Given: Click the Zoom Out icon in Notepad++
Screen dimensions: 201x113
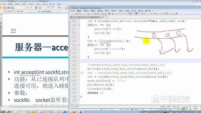Looking at the screenshot, I should pos(120,13).
